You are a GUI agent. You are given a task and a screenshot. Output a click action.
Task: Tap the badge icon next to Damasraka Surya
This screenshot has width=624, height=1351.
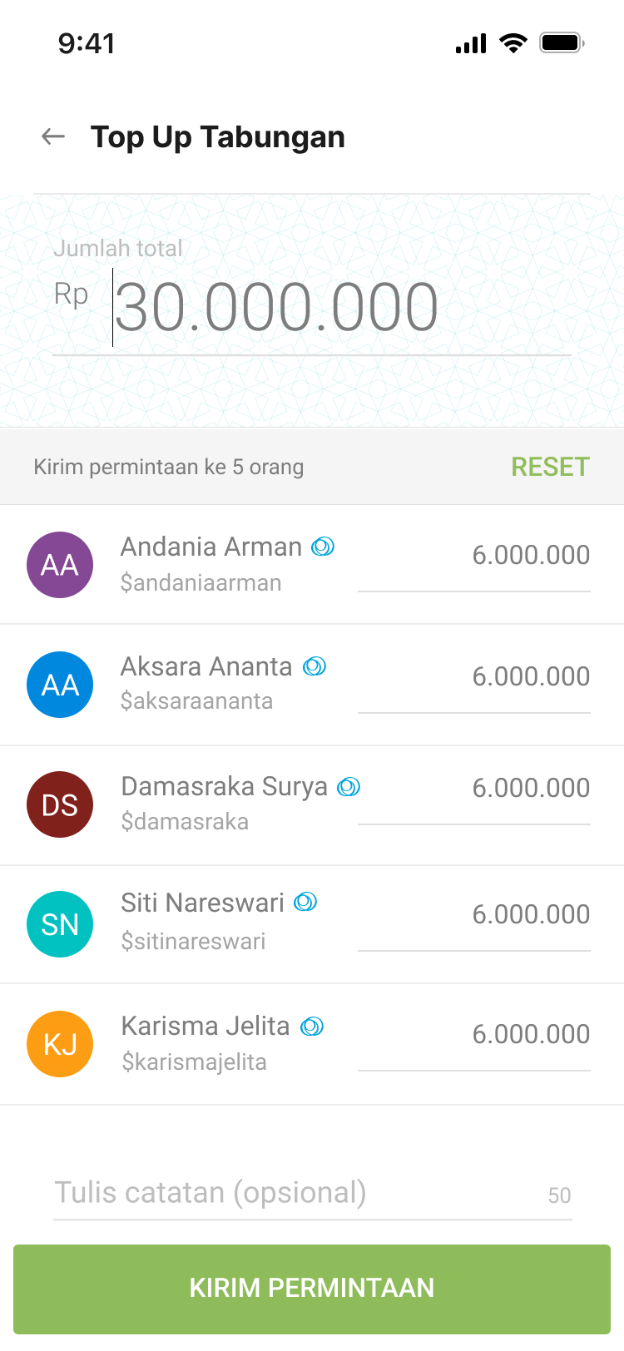(x=349, y=787)
